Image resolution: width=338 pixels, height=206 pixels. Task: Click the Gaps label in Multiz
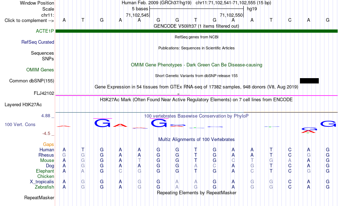[x=48, y=144]
